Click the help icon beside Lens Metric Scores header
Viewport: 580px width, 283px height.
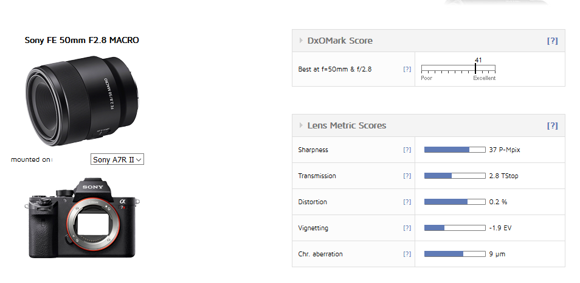coord(552,126)
